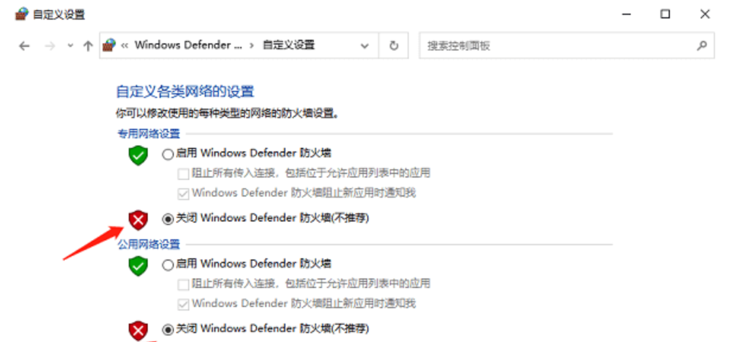The height and width of the screenshot is (342, 731).
Task: Go up one folder level
Action: coord(88,46)
